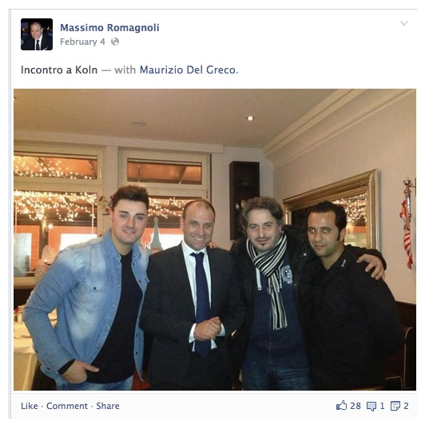
Task: Click the thumbs-up likes icon
Action: [x=341, y=406]
